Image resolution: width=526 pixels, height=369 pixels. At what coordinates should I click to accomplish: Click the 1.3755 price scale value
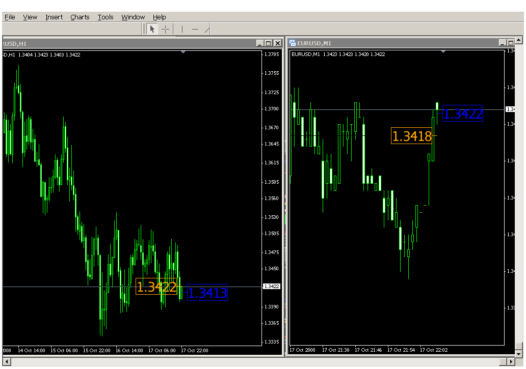272,73
